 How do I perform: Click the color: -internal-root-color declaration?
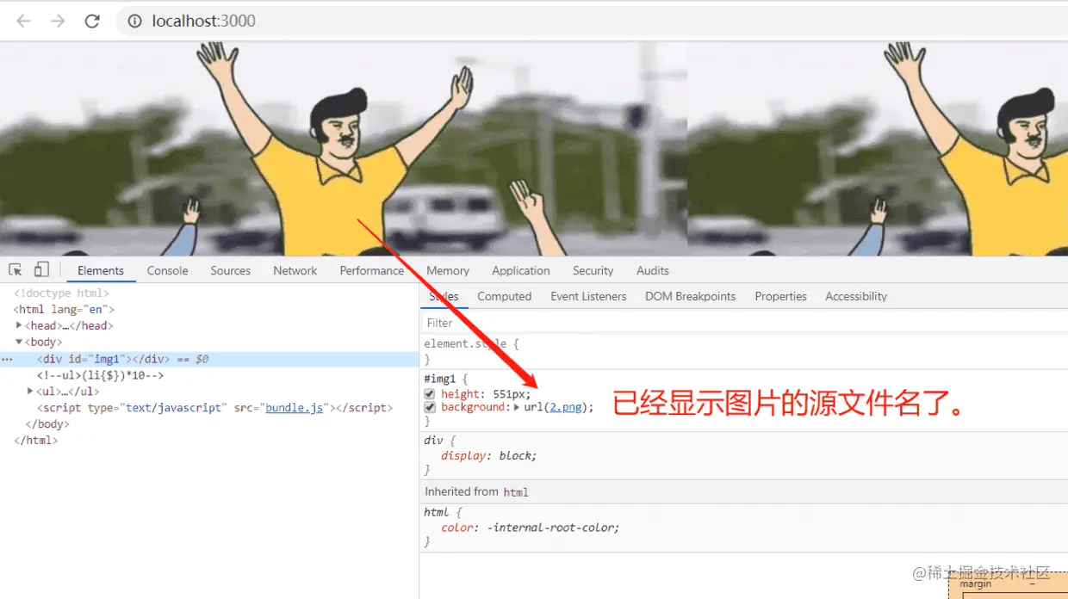pyautogui.click(x=530, y=528)
